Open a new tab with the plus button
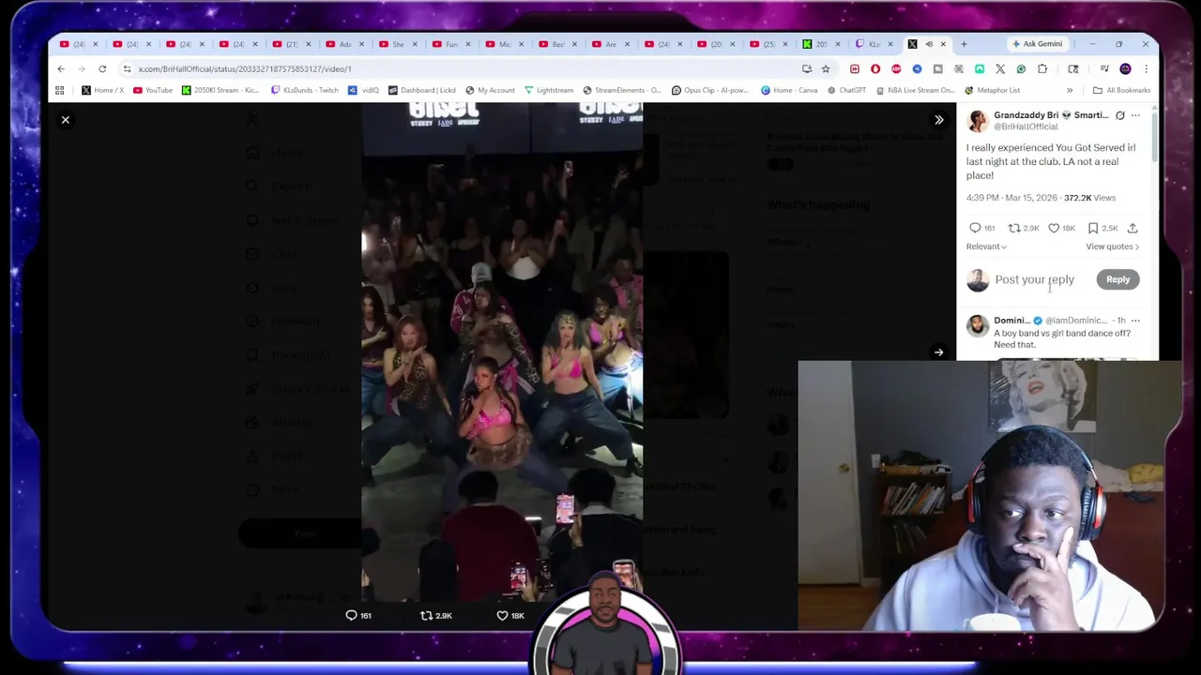This screenshot has width=1201, height=675. pyautogui.click(x=964, y=44)
